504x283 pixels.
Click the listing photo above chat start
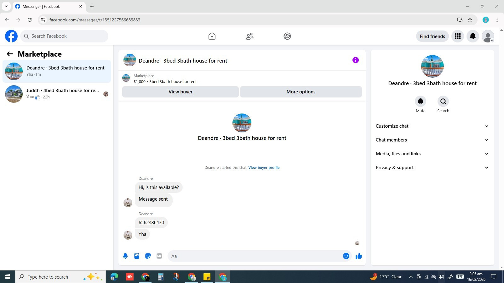(x=242, y=123)
